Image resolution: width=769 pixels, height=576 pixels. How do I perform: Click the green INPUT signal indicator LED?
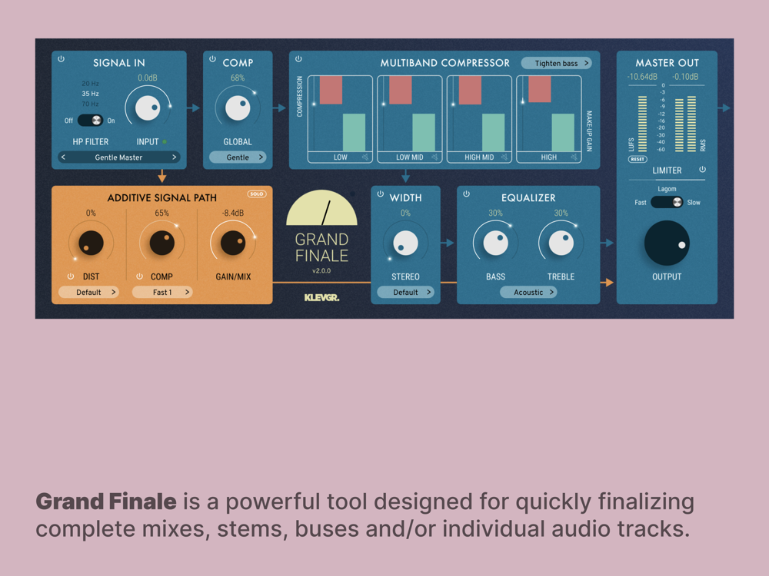(165, 141)
